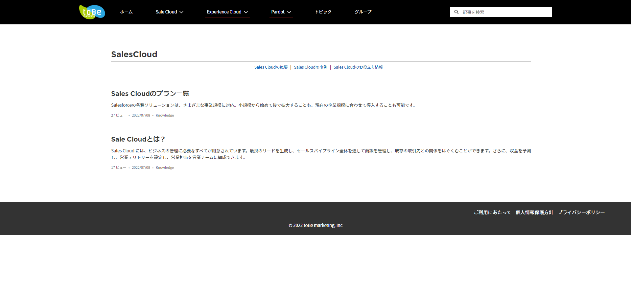Focus the 記事を検索 search field
Screen dimensions: 631x289
501,12
